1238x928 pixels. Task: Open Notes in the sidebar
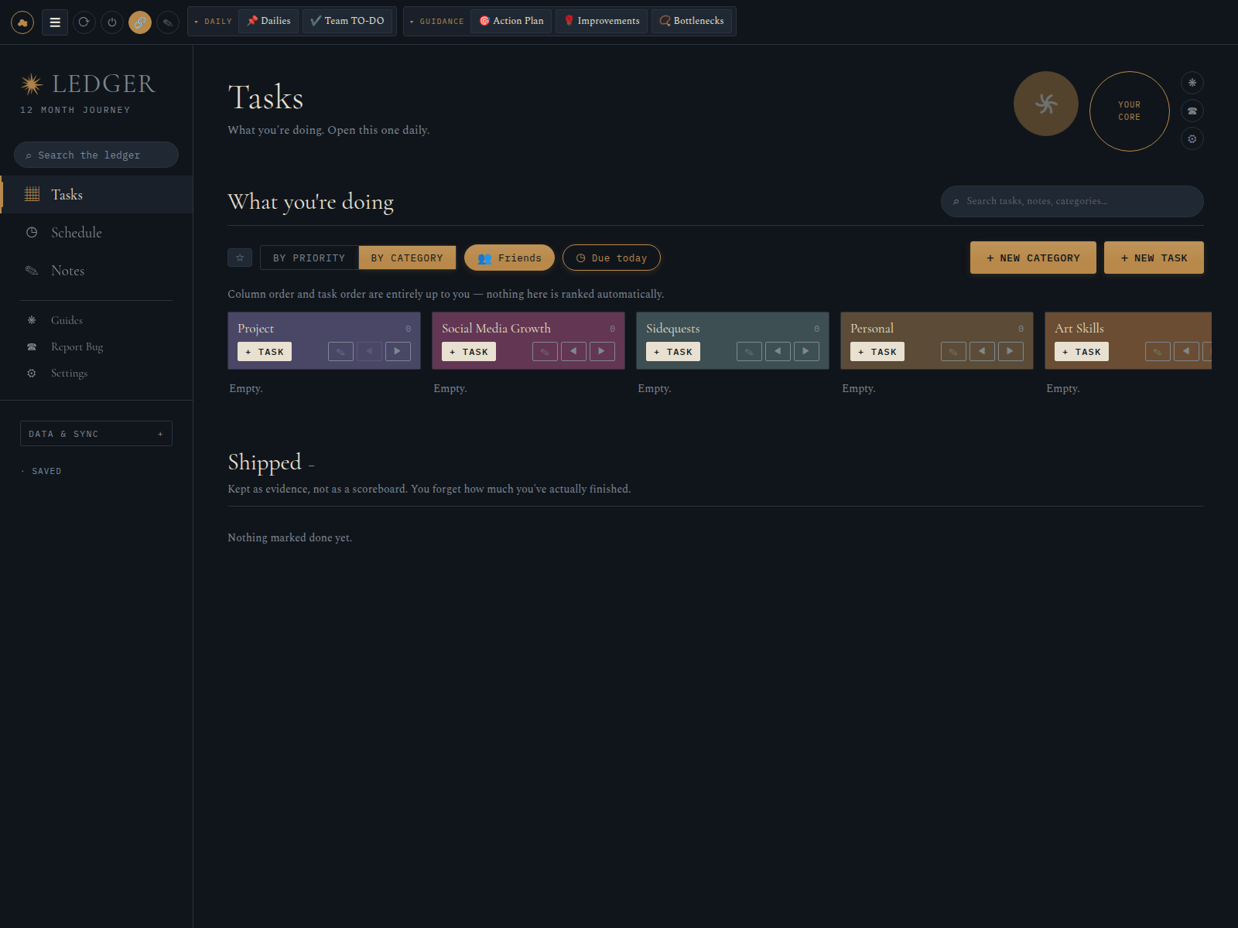(96, 271)
